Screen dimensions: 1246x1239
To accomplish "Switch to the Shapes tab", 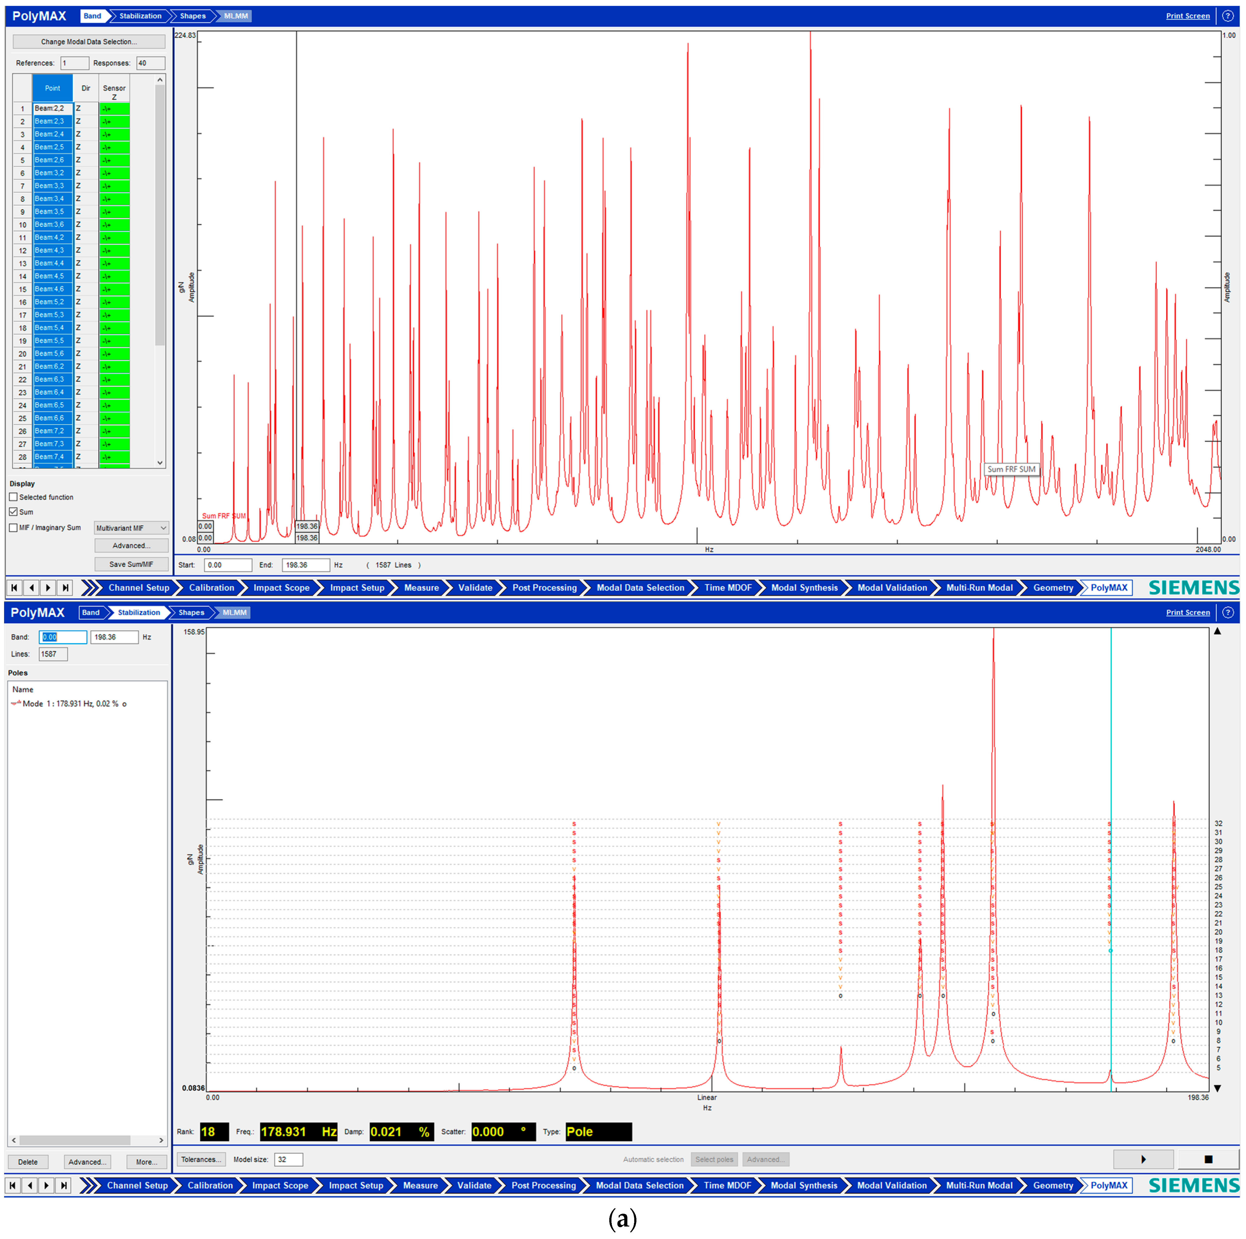I will [x=192, y=16].
